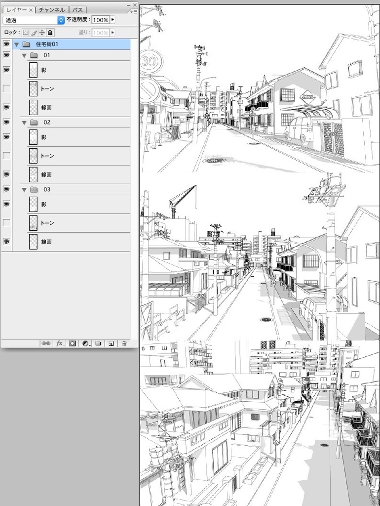Collapse the 01 folder triangle

[24, 55]
